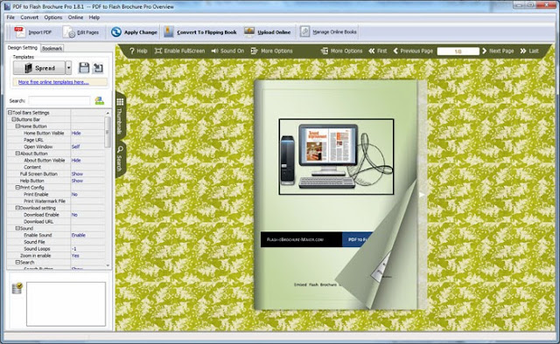Toggle the Sound On speaker icon
Image resolution: width=560 pixels, height=344 pixels.
[x=214, y=51]
